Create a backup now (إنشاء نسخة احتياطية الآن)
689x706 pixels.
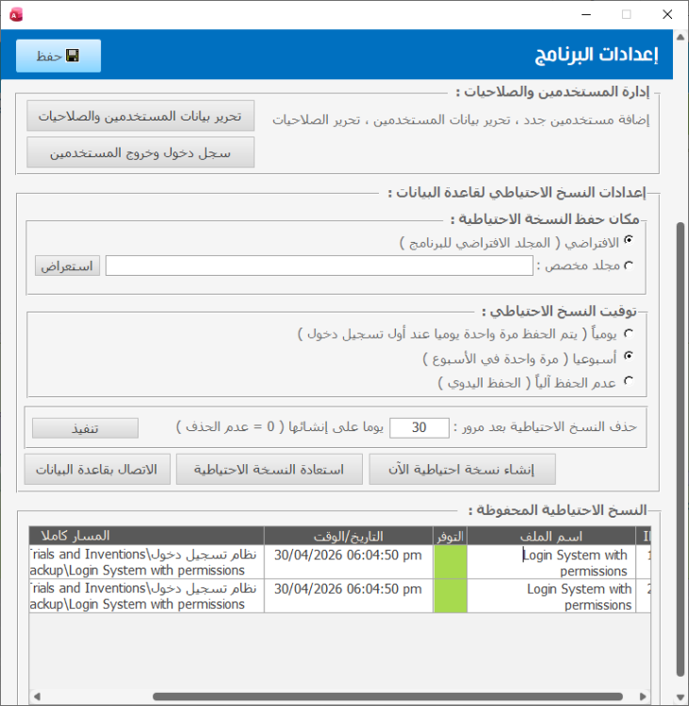coord(462,469)
